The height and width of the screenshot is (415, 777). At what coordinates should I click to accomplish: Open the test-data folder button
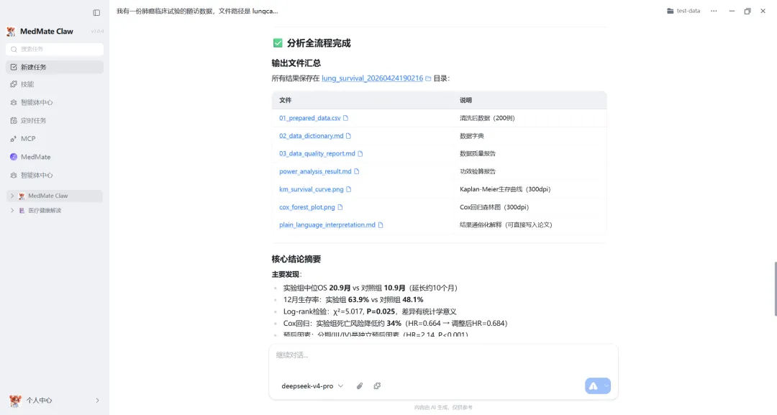[683, 11]
